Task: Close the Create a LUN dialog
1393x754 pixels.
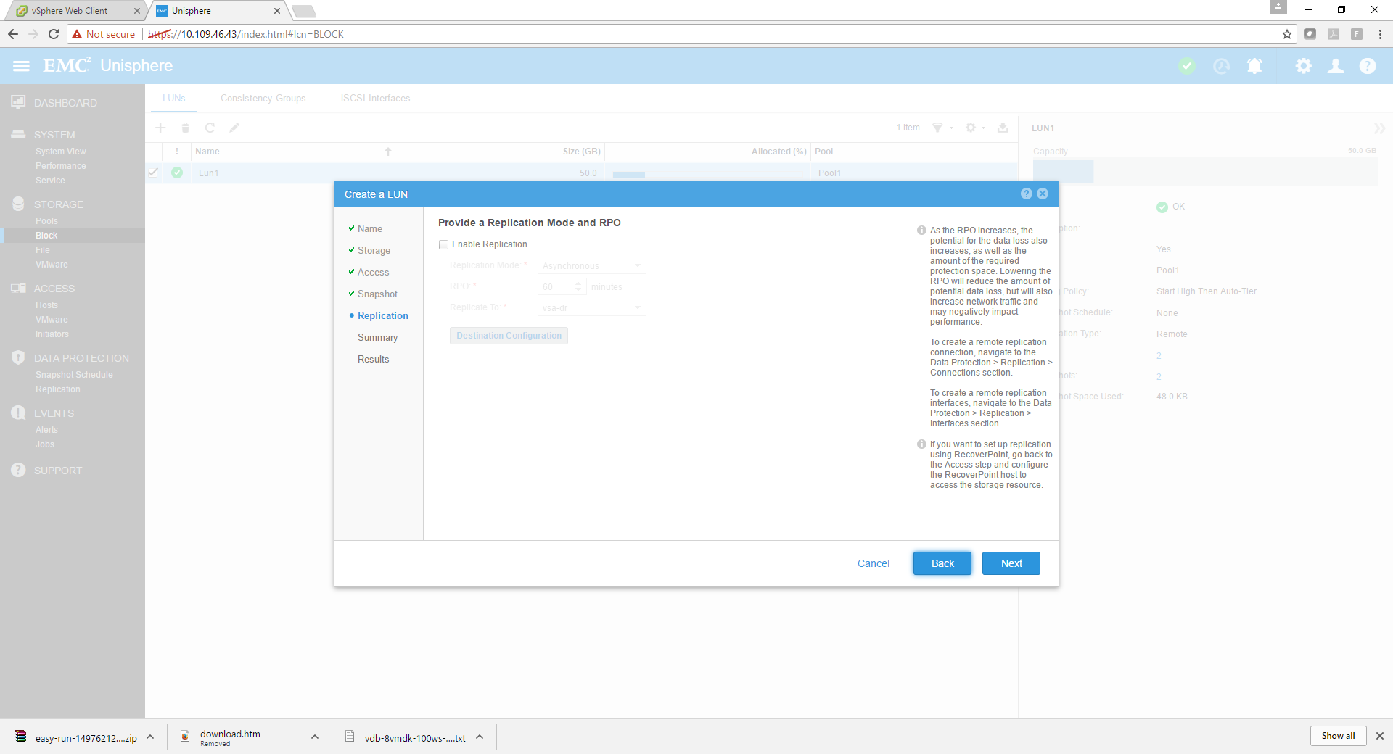Action: click(1043, 194)
